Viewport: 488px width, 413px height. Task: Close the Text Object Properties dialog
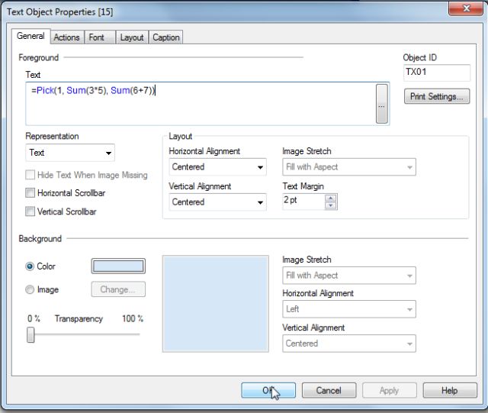[x=466, y=8]
